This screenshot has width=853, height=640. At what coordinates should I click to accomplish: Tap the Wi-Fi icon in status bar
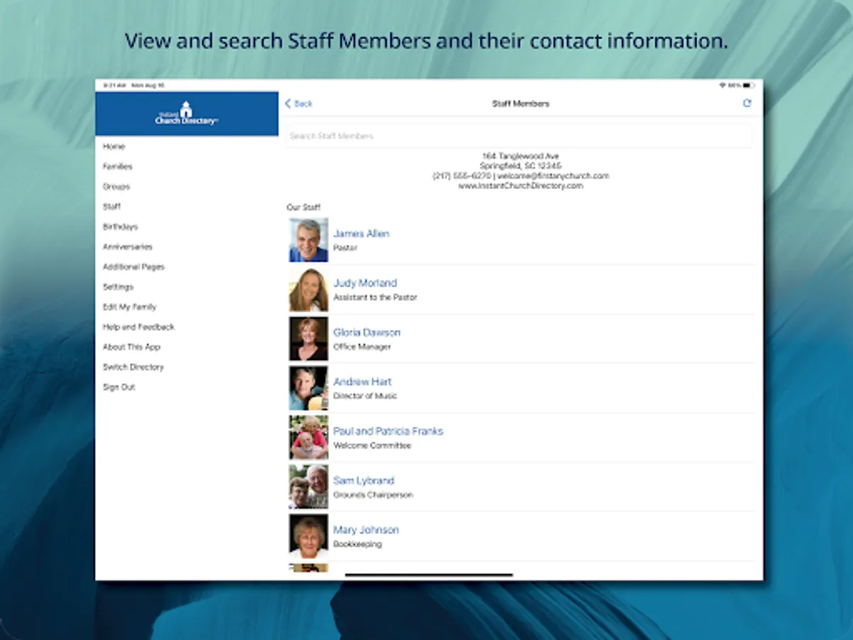[721, 85]
